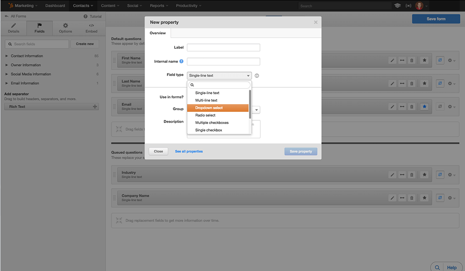Click the width arrows icon on Email row
The height and width of the screenshot is (271, 465).
click(402, 107)
